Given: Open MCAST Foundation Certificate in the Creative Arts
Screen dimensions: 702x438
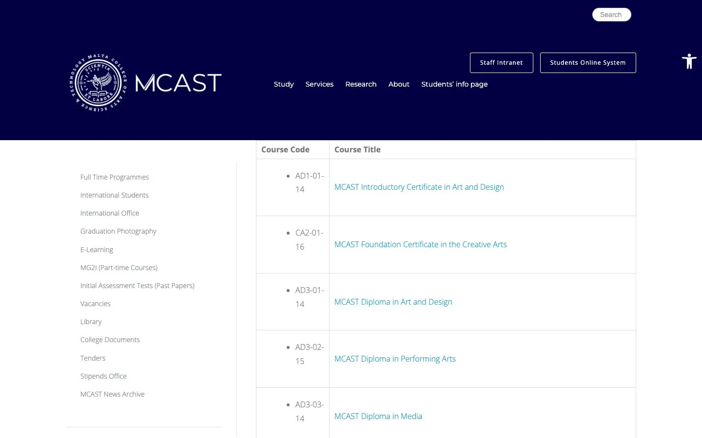Looking at the screenshot, I should (421, 244).
